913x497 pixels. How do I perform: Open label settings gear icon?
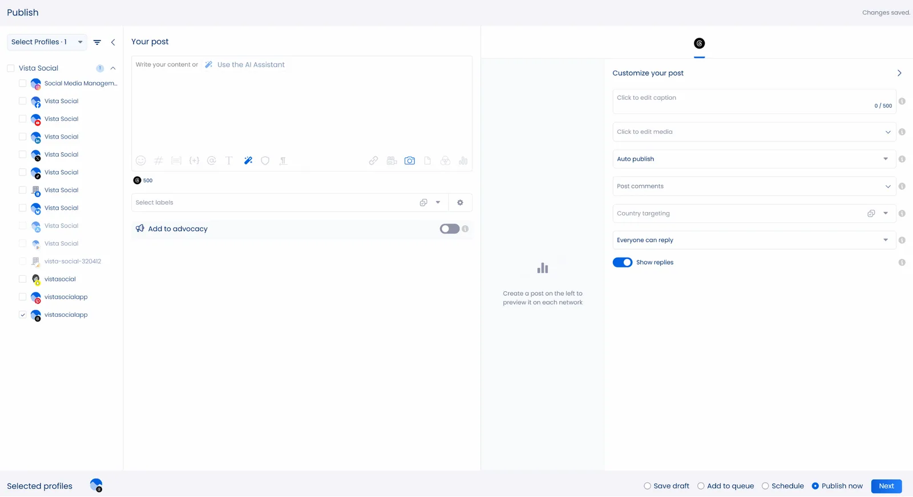tap(460, 202)
